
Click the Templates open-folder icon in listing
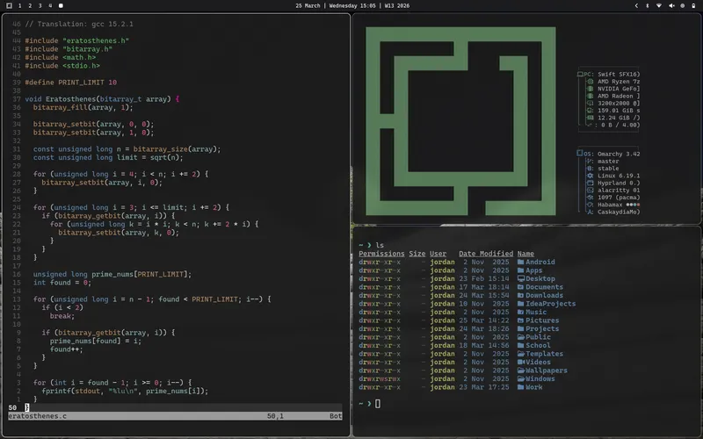tap(520, 354)
